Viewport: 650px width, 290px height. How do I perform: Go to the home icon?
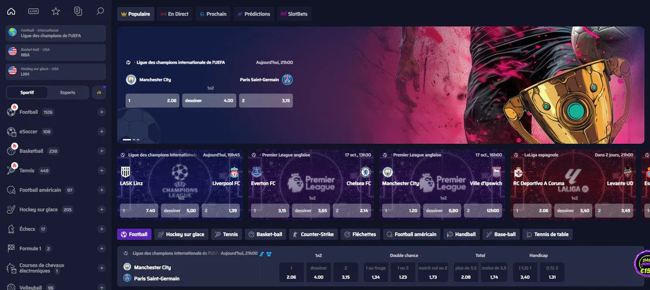click(11, 11)
